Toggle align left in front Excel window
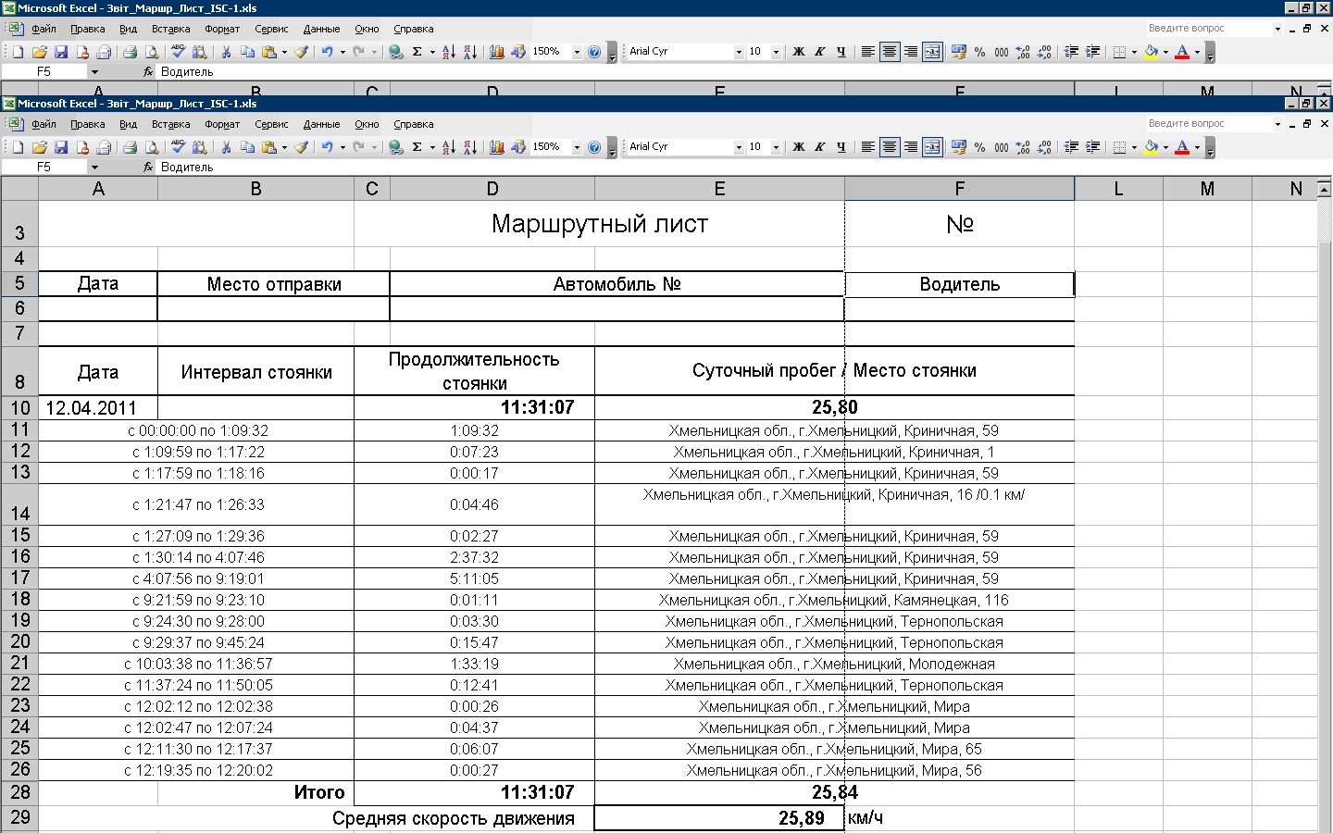The height and width of the screenshot is (833, 1333). 868,147
